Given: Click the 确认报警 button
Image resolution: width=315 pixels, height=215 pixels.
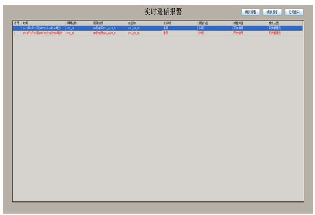Looking at the screenshot, I should tap(250, 12).
